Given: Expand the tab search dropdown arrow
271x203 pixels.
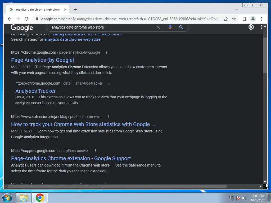Looking at the screenshot, I should point(236,10).
